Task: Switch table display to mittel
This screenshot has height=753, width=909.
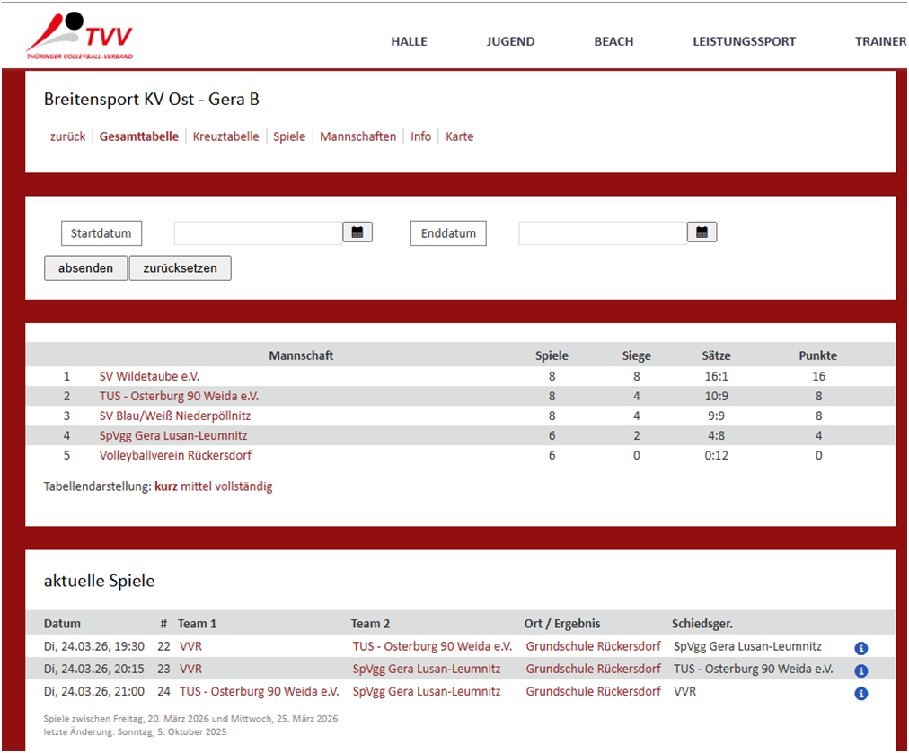Action: [x=196, y=486]
